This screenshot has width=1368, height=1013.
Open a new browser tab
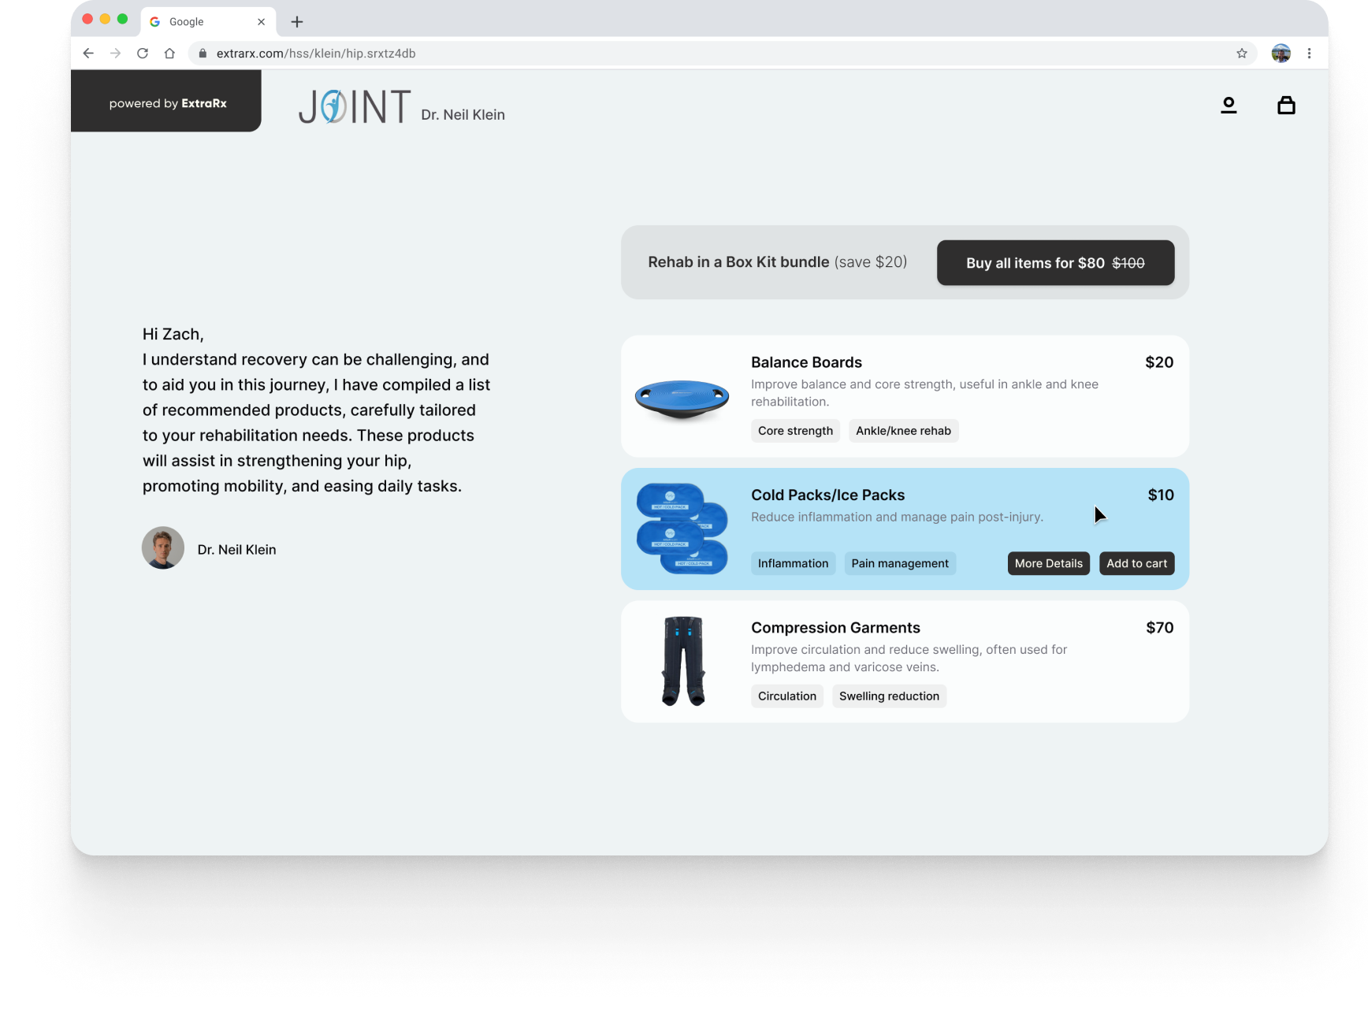click(x=297, y=22)
